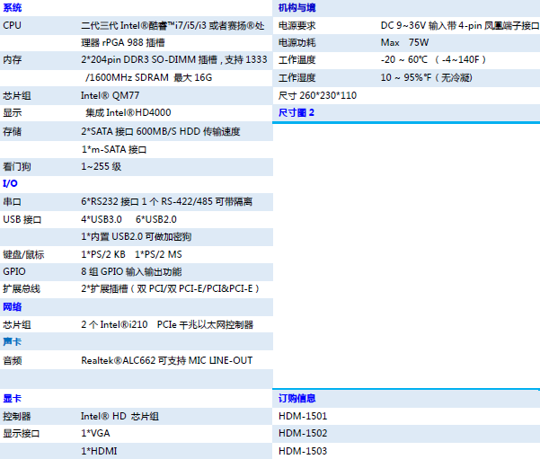Select the 1*内置 USB2.0 可做加密狗 text

pos(137,236)
